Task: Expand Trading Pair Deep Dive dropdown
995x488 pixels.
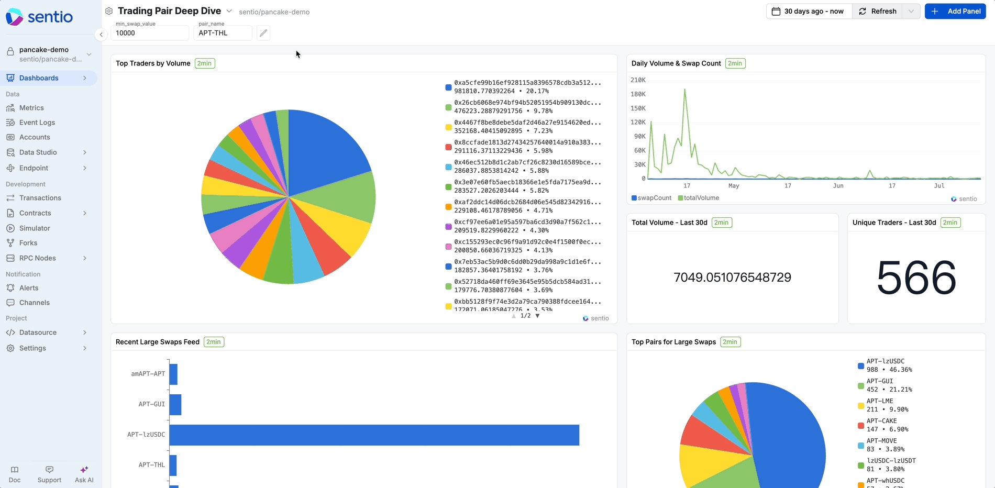Action: (x=229, y=11)
